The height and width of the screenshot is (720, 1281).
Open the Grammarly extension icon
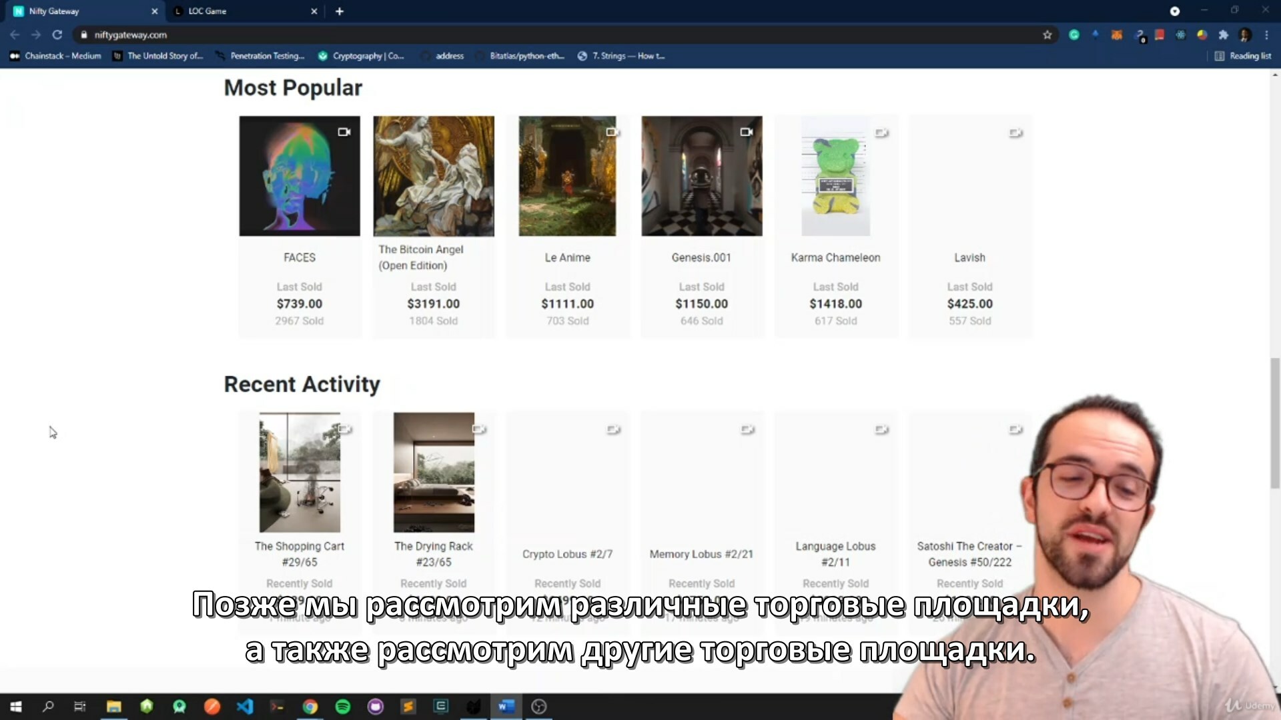[1074, 35]
